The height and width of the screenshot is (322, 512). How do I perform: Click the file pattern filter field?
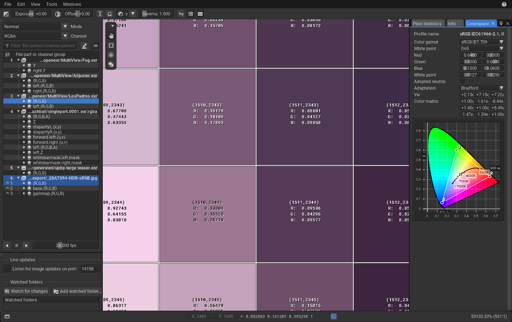coord(40,46)
